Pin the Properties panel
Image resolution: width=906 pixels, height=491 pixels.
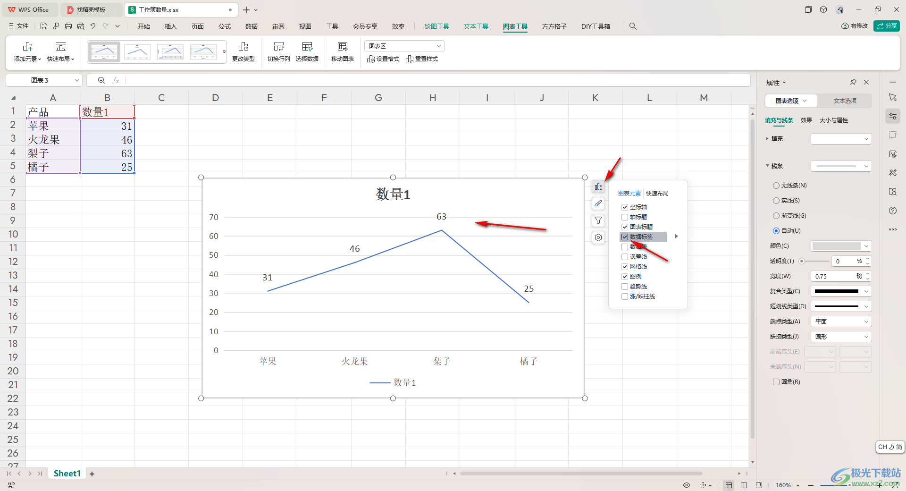853,82
